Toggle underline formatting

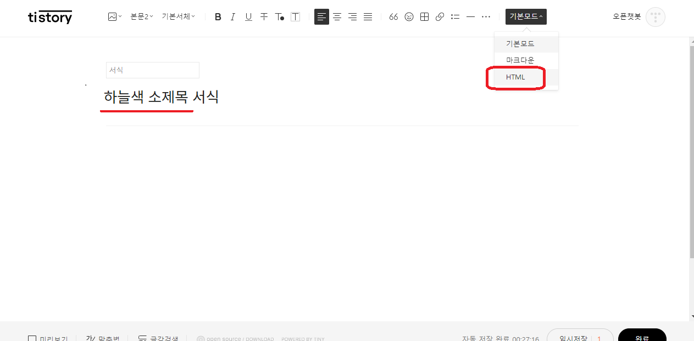point(248,17)
